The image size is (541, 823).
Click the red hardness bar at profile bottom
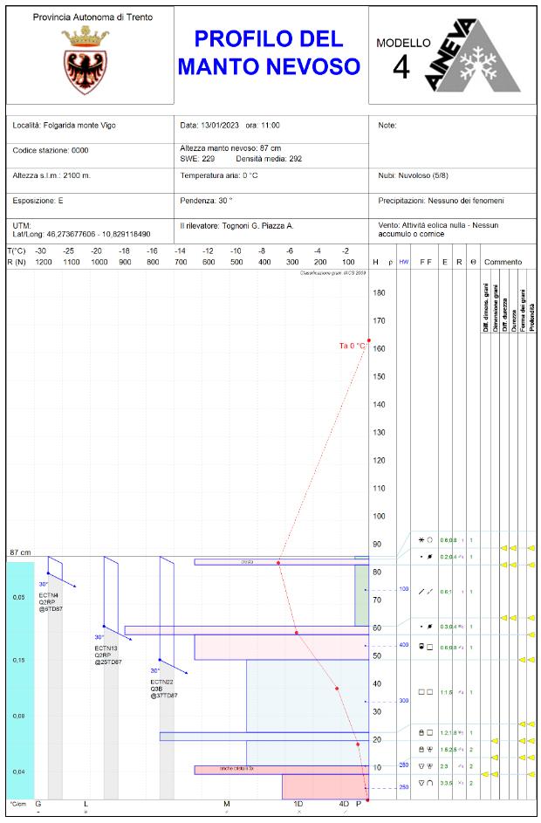click(325, 787)
